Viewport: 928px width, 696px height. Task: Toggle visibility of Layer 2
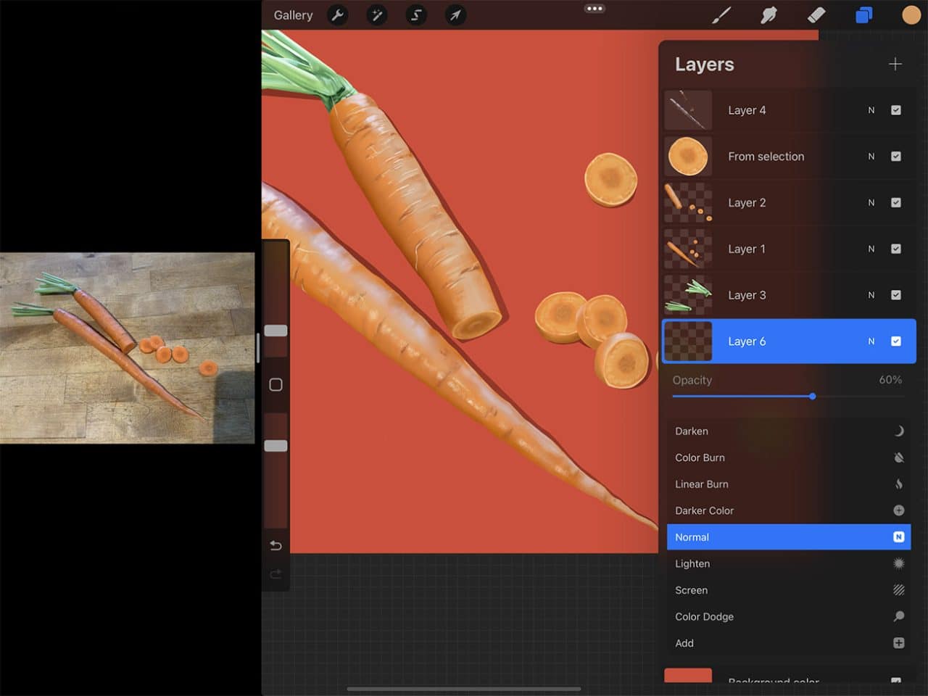(x=897, y=202)
